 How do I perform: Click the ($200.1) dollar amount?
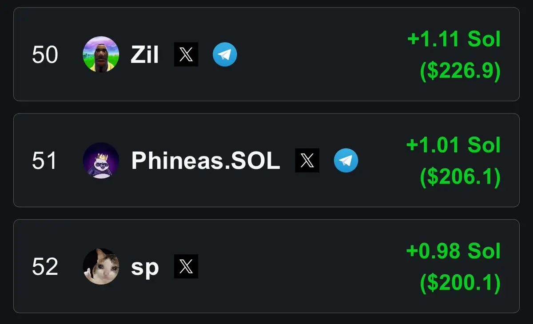460,283
